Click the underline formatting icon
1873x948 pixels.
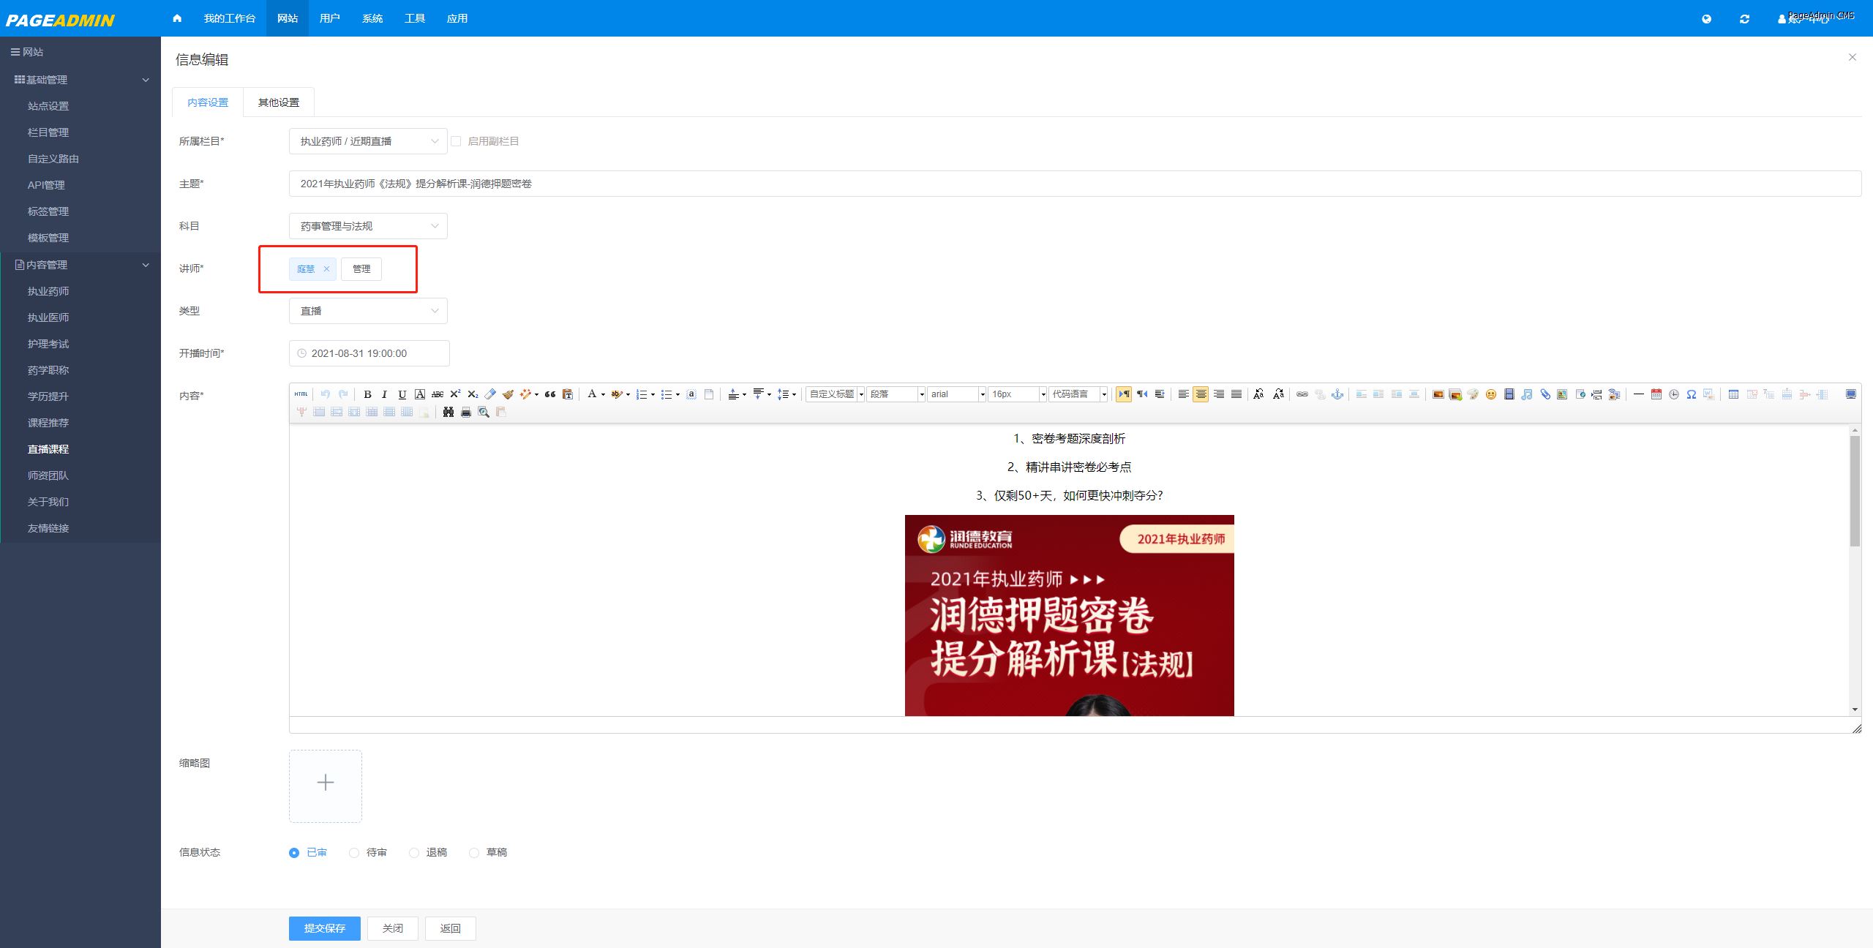402,394
